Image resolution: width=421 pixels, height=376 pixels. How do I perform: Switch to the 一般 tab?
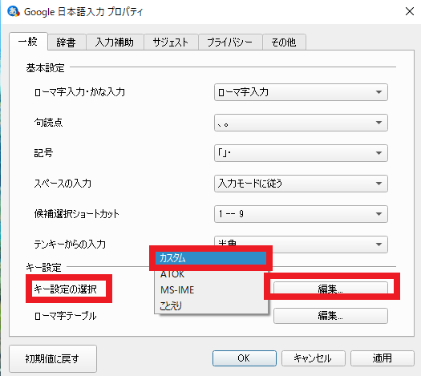coord(28,42)
